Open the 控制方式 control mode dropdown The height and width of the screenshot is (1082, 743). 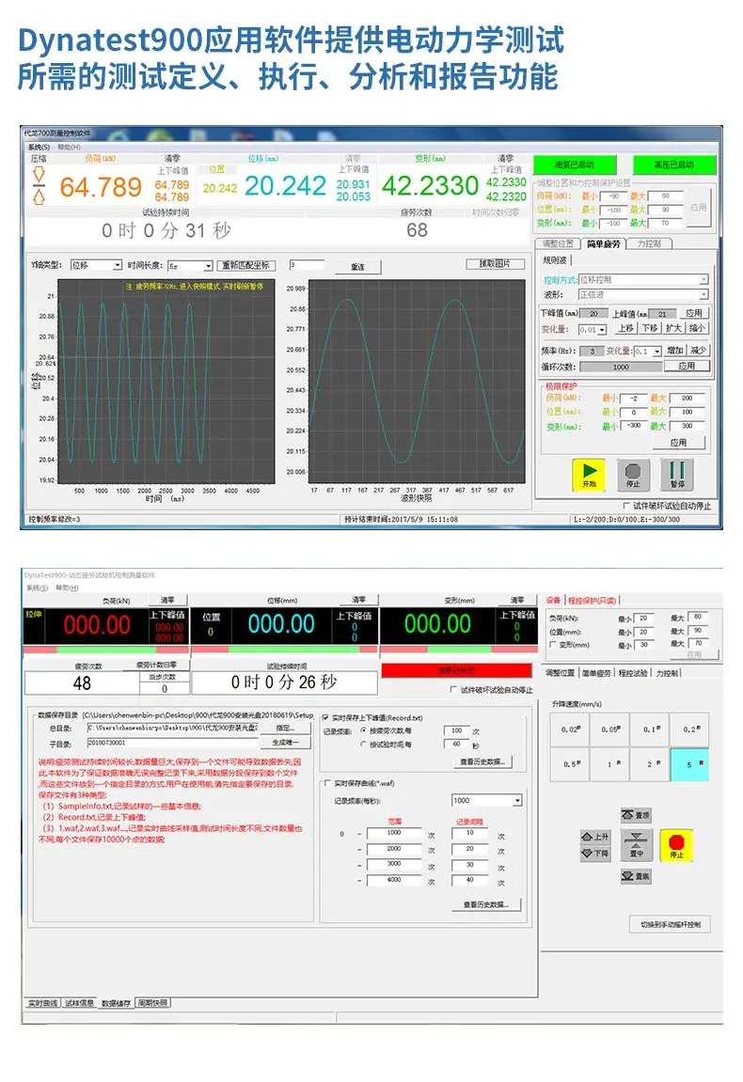coord(643,279)
